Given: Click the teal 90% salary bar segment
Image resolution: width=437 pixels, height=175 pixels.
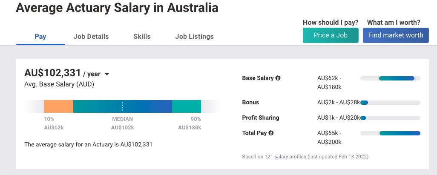Looking at the screenshot, I should click(x=186, y=106).
